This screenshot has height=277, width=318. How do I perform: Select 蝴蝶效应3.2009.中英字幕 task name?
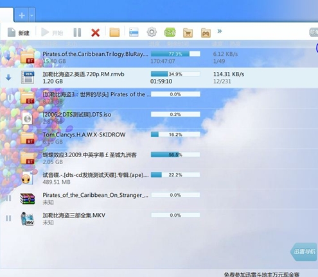[x=89, y=155]
